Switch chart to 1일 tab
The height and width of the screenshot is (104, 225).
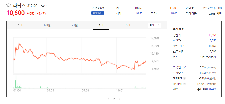(20, 25)
